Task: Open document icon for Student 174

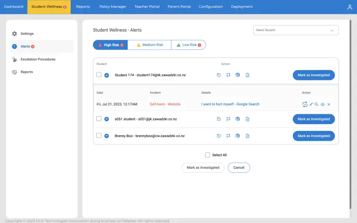Action: point(247,75)
